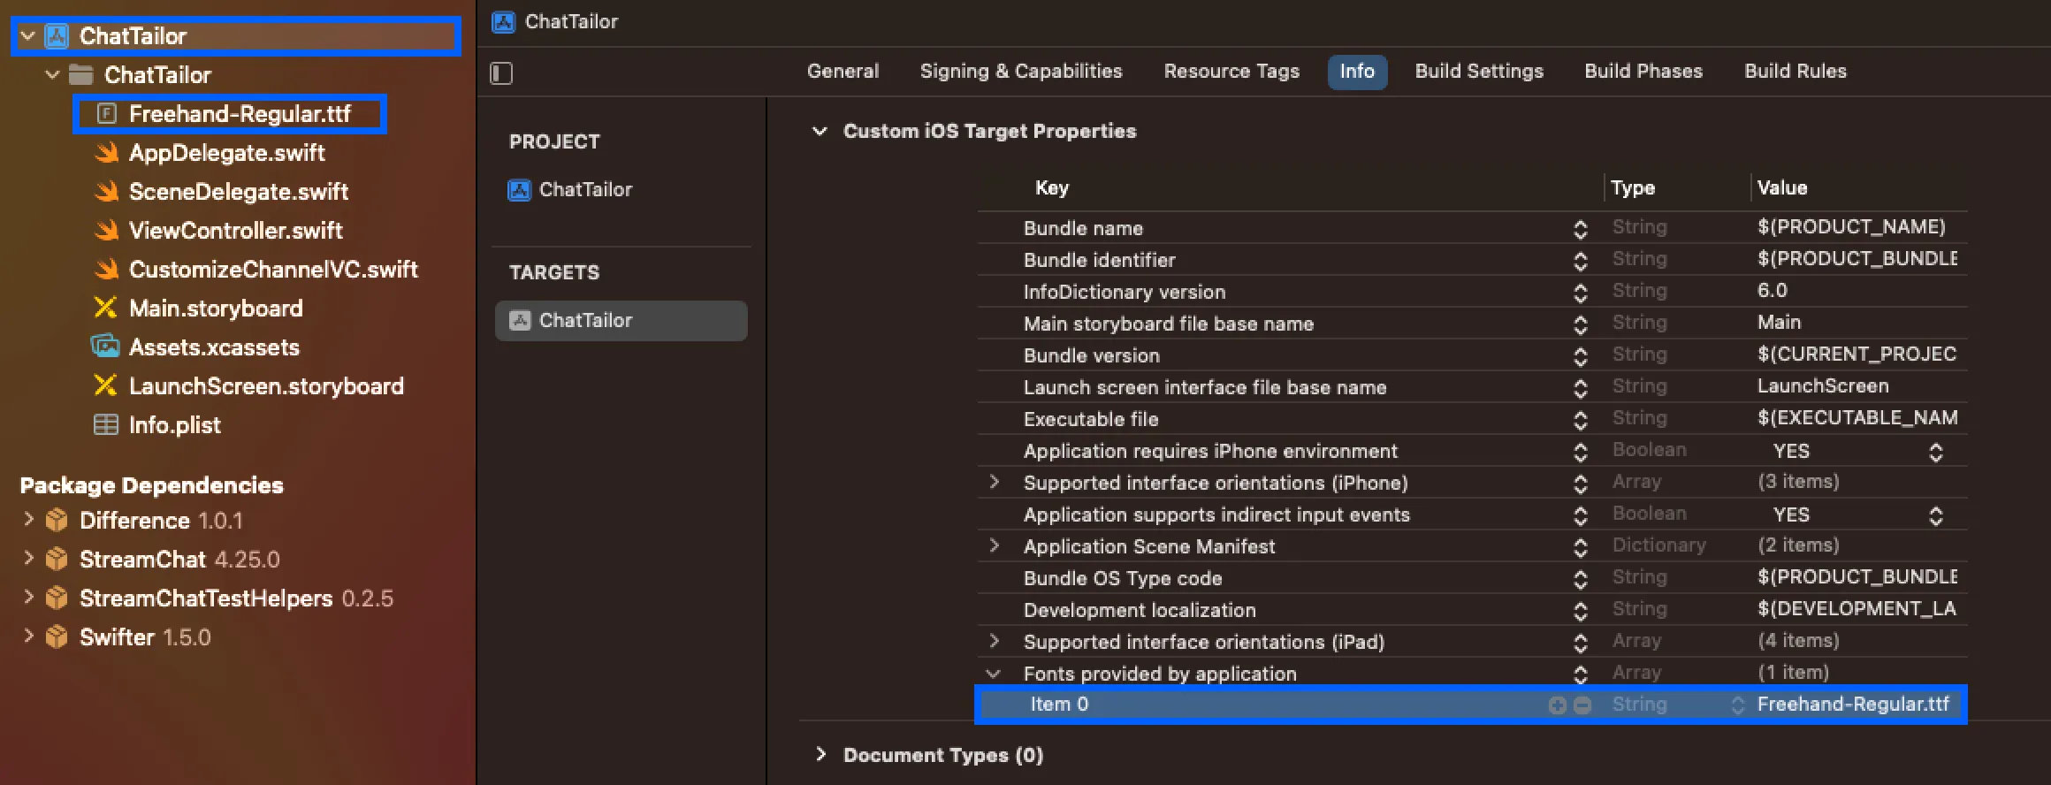Image resolution: width=2051 pixels, height=785 pixels.
Task: Click the plus icon on Item 0 row
Action: click(1557, 705)
